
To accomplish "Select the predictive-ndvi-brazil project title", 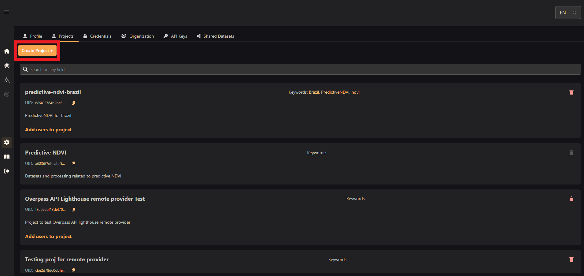I will point(53,92).
